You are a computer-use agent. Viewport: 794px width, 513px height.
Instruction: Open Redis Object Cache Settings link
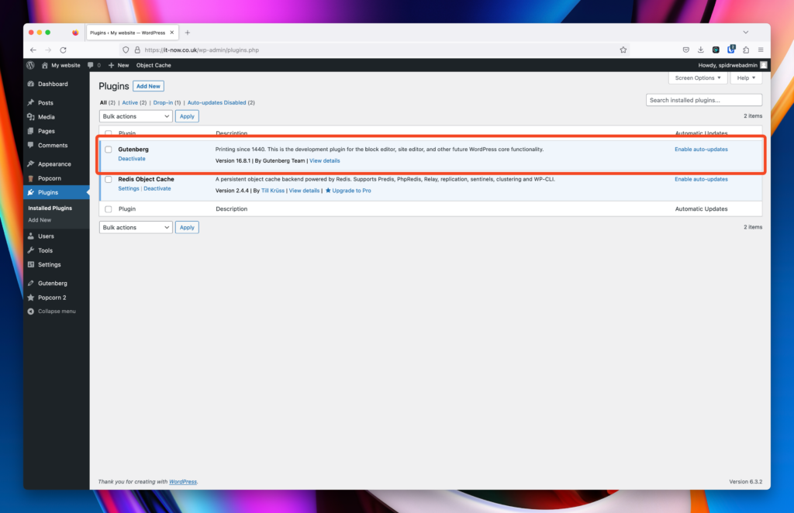(x=129, y=189)
